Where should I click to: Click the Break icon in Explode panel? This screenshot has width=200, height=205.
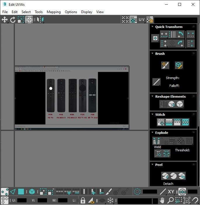tap(156, 141)
